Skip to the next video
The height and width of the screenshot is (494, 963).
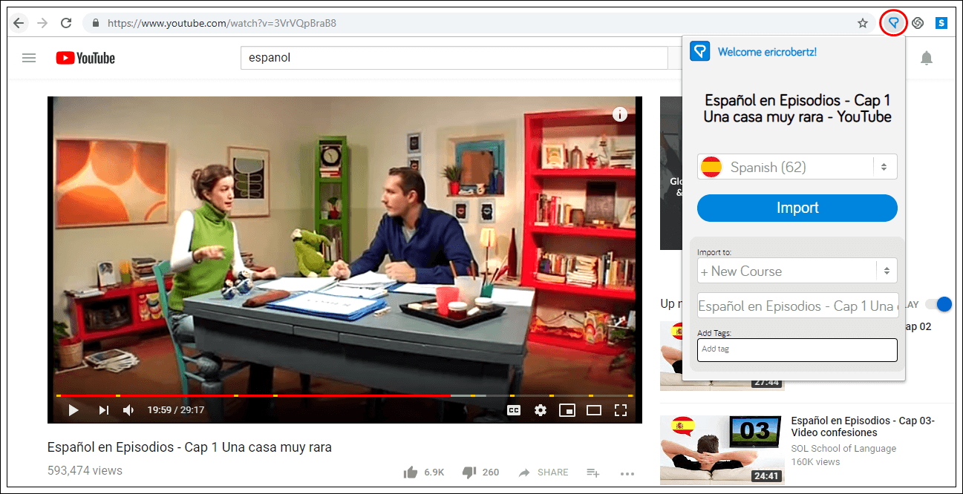[103, 409]
